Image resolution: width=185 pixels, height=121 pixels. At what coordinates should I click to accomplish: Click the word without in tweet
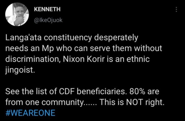(x=148, y=48)
